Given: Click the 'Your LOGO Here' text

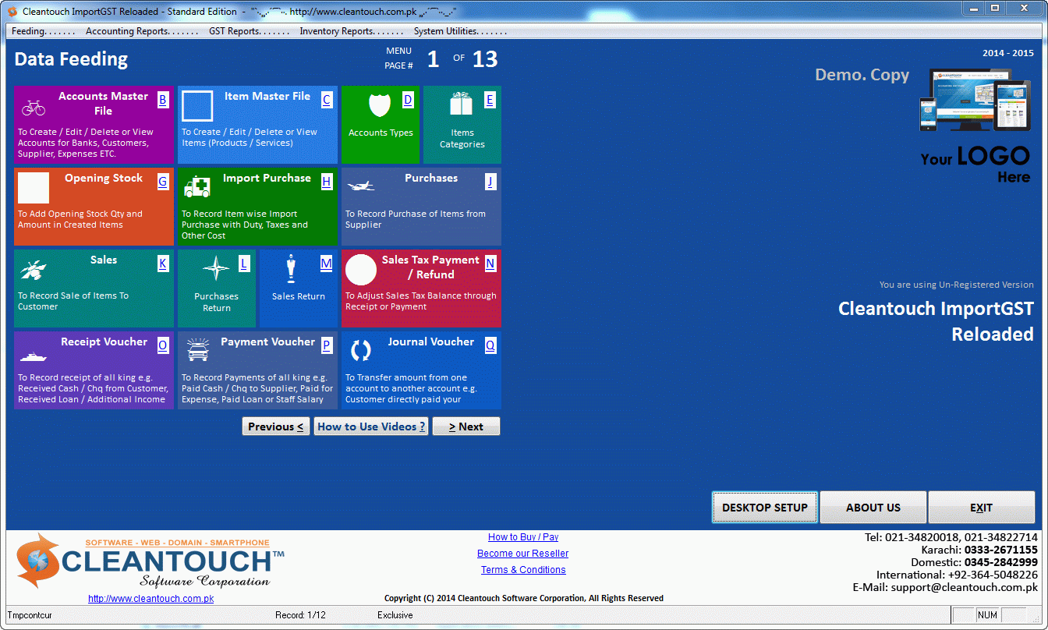Looking at the screenshot, I should click(975, 165).
